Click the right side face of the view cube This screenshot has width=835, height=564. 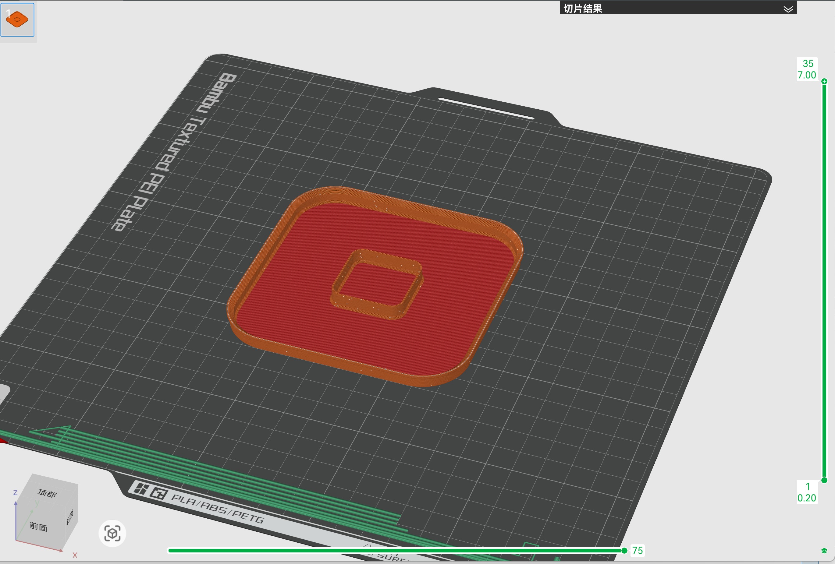[70, 517]
